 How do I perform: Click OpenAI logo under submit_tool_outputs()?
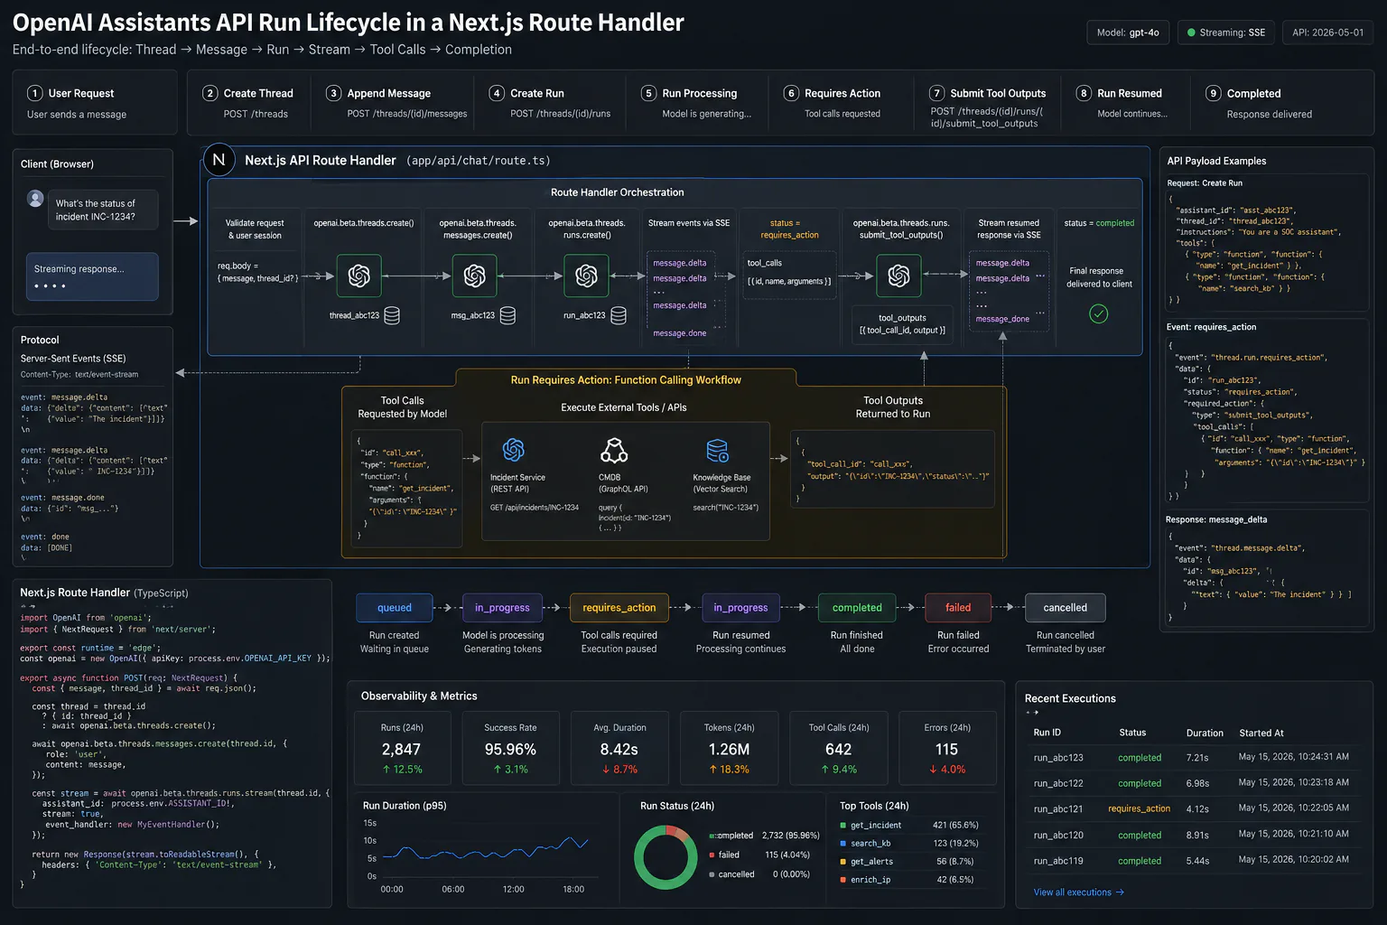tap(898, 276)
